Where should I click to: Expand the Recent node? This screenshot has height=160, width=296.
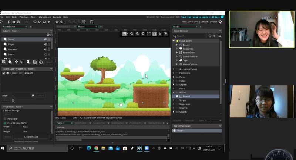pyautogui.click(x=177, y=45)
